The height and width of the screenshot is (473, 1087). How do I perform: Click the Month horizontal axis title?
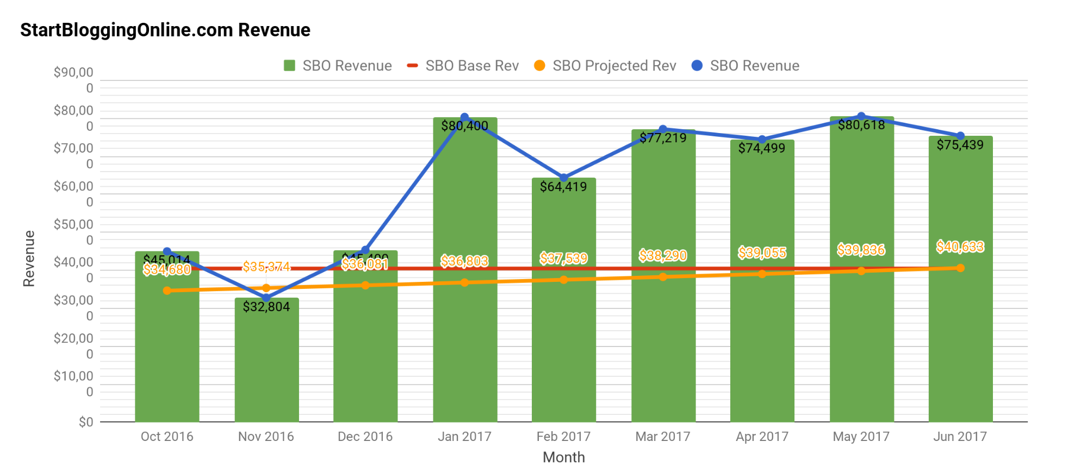click(x=564, y=457)
